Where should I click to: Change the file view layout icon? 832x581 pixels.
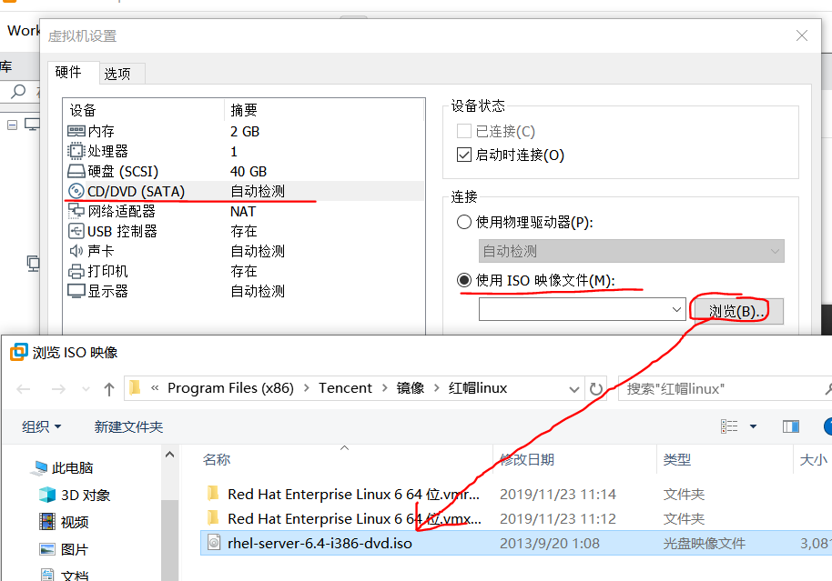point(729,426)
